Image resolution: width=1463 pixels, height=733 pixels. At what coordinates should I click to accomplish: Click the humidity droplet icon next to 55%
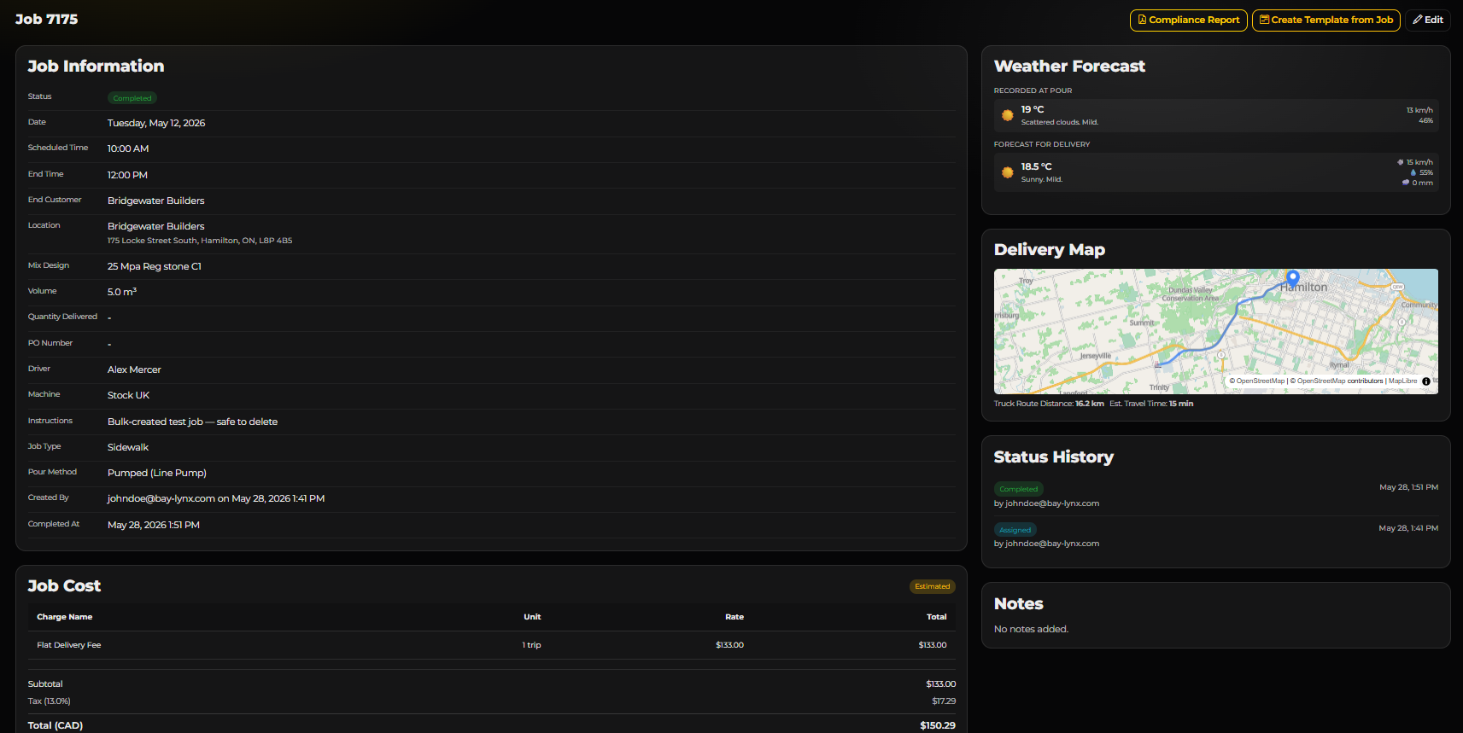[1413, 172]
